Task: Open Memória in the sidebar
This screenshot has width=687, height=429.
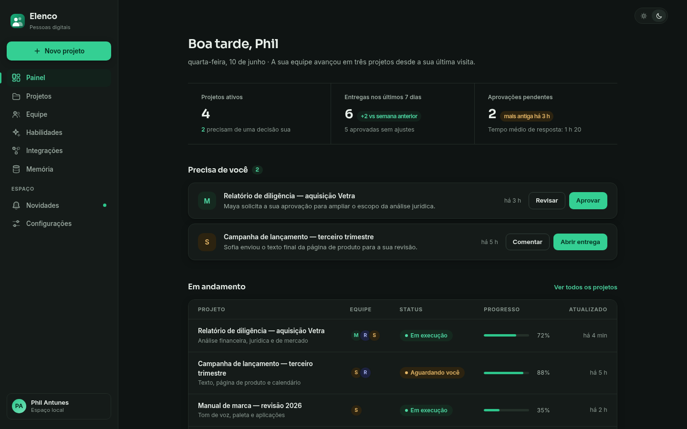Action: pyautogui.click(x=59, y=169)
